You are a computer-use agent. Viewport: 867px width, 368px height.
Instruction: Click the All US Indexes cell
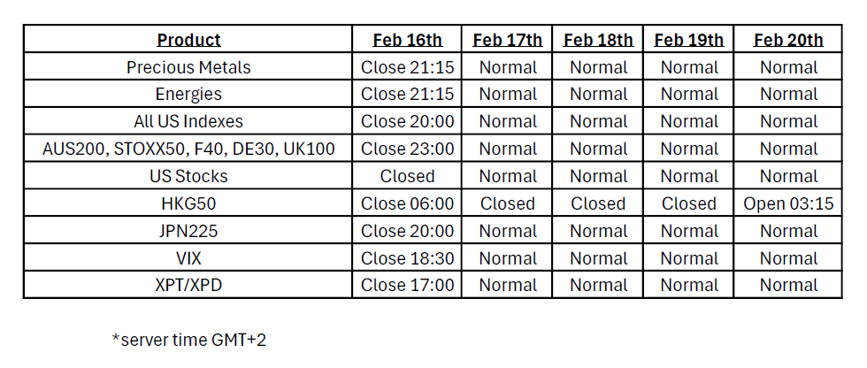188,121
